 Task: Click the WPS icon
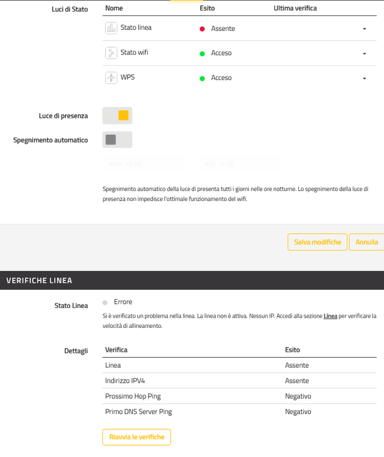(x=111, y=78)
